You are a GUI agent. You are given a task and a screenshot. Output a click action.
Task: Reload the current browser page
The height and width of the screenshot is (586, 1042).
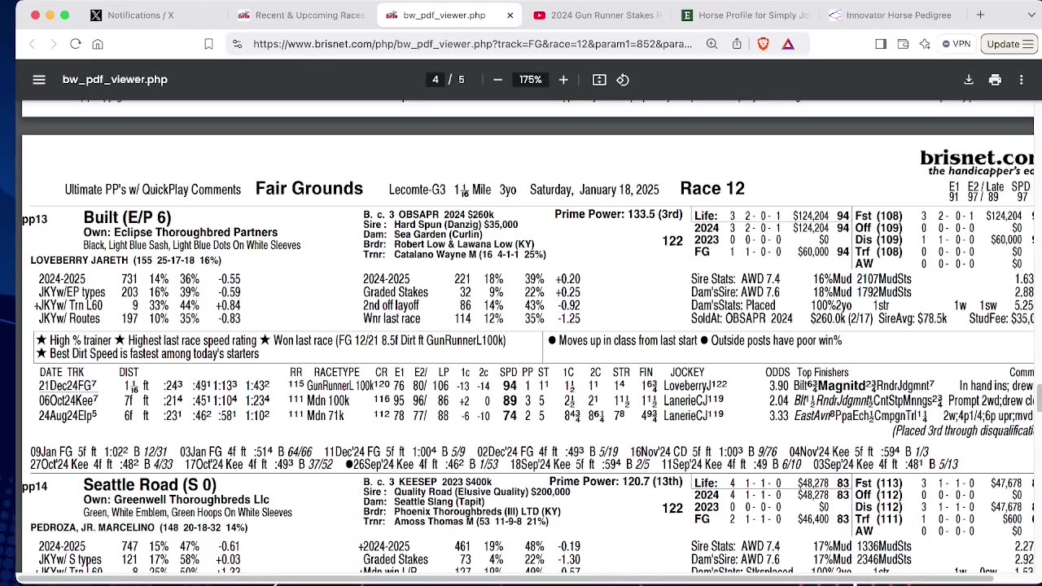pyautogui.click(x=75, y=44)
